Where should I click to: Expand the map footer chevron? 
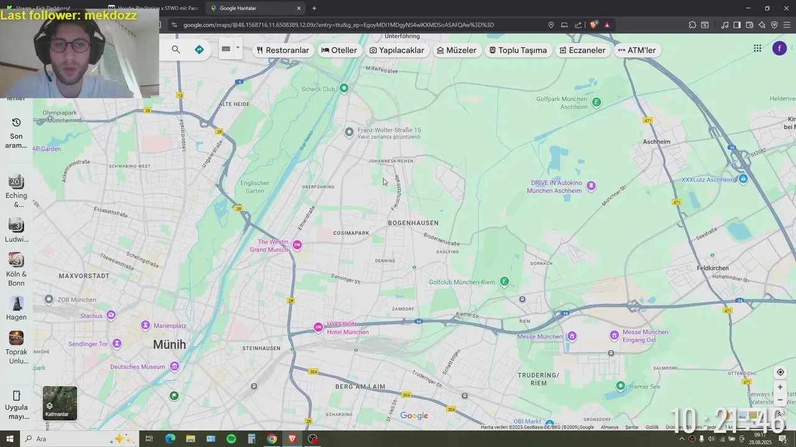tap(779, 415)
